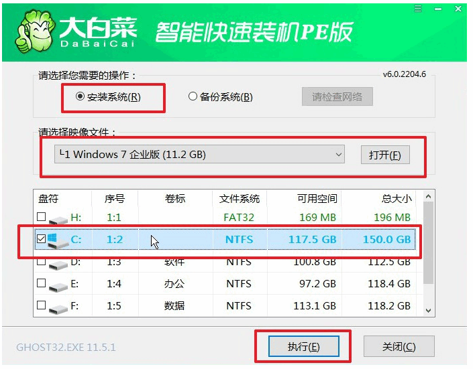Click the 1:5 sequence number cell
Screen dimensions: 473x369
point(114,306)
